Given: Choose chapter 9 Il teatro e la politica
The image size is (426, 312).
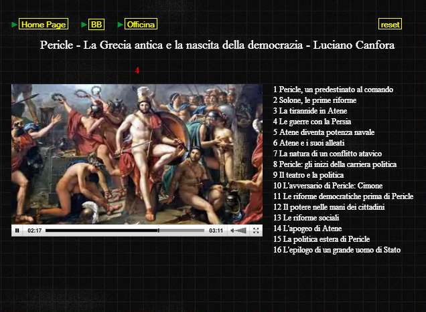Looking at the screenshot, I should [x=308, y=175].
